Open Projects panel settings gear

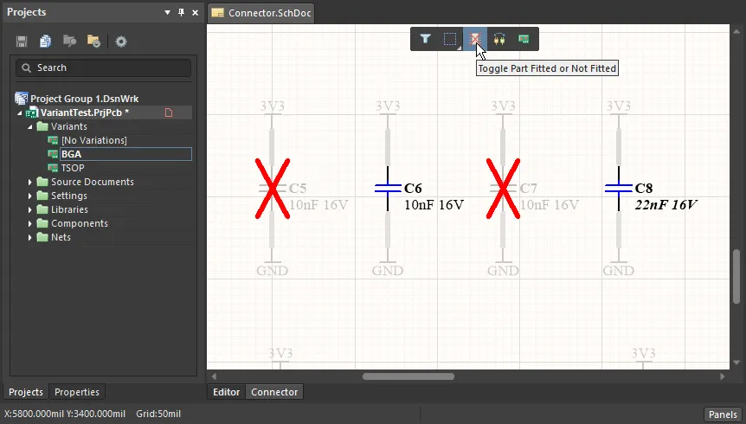tap(121, 42)
